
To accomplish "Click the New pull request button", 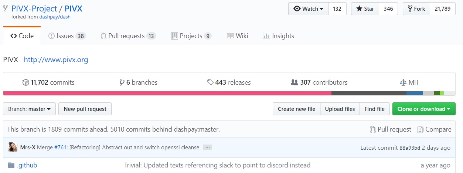I will tap(85, 109).
